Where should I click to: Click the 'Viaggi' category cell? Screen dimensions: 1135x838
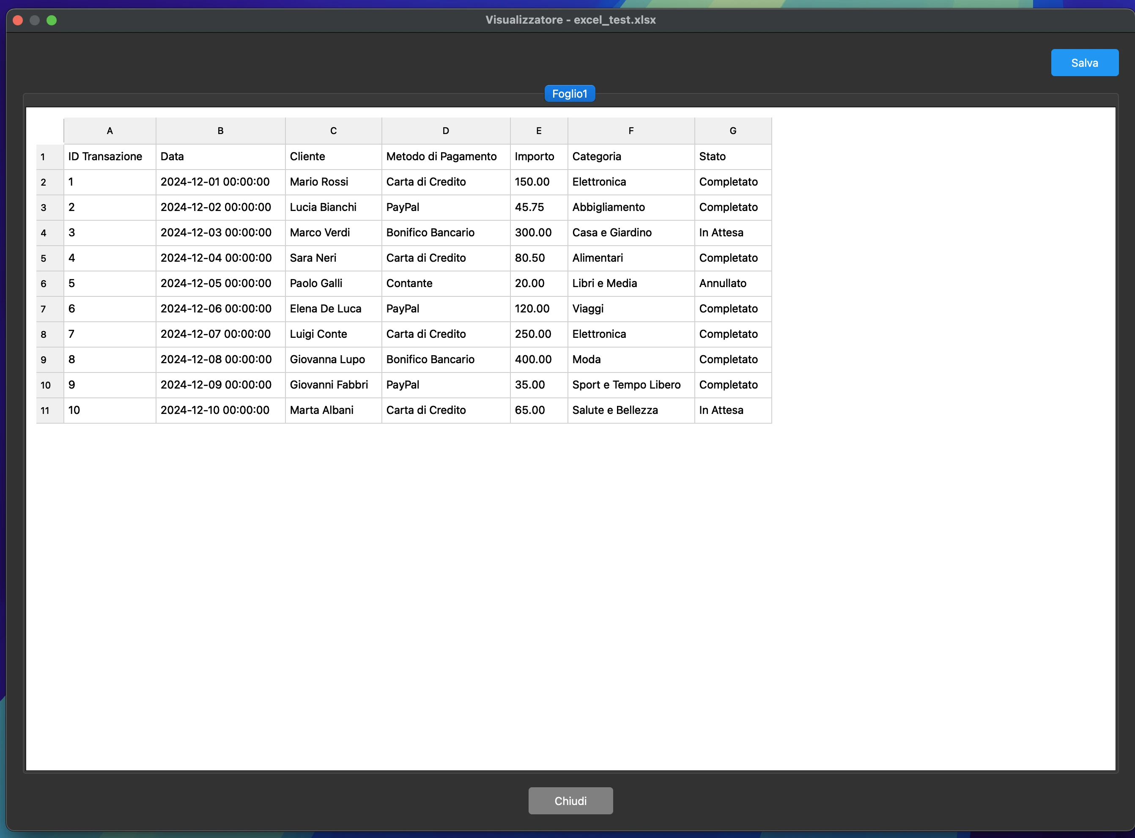(x=631, y=308)
